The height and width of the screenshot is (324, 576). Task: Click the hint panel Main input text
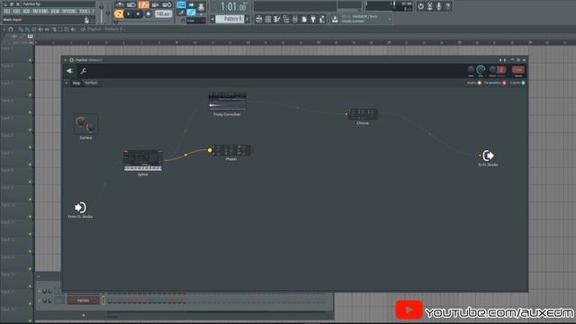(13, 20)
